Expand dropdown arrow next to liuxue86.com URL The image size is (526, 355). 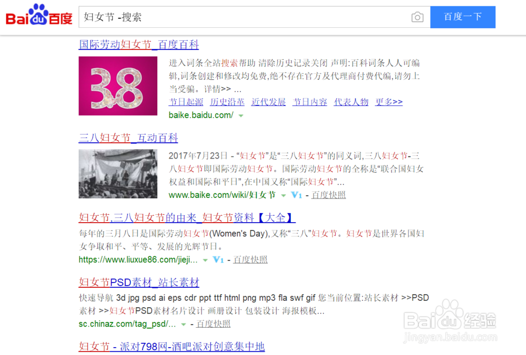coord(205,260)
